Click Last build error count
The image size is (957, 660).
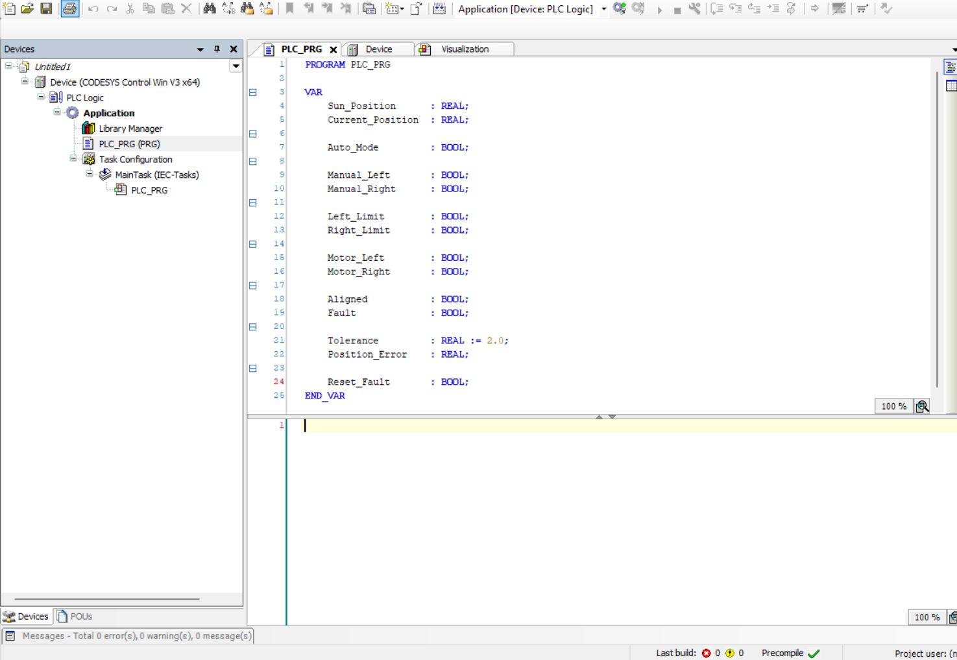click(712, 654)
